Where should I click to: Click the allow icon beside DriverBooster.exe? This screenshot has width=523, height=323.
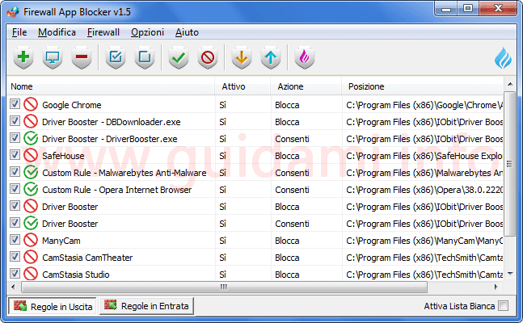(31, 139)
